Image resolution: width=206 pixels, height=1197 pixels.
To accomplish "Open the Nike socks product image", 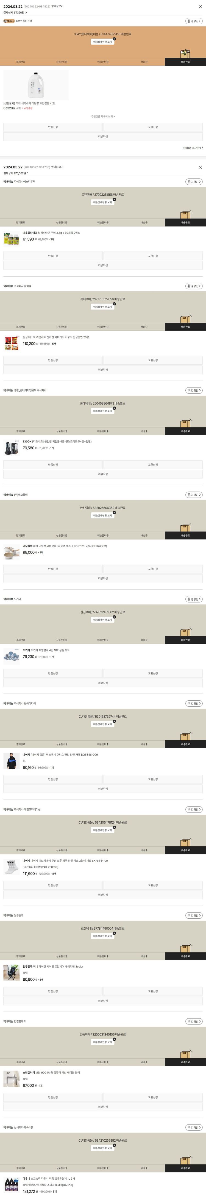I will (11, 866).
